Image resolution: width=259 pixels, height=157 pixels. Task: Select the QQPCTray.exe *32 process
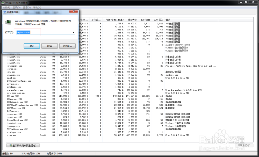pos(16,108)
